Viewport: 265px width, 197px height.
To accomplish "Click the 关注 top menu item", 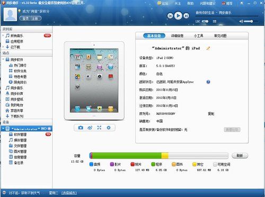I will (178, 3).
